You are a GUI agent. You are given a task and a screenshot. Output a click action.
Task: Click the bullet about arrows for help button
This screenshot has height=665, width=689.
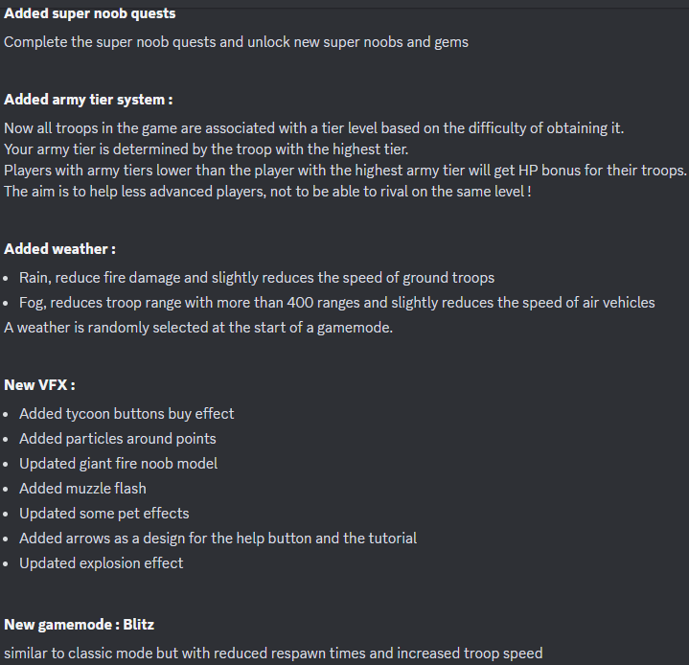coord(218,539)
